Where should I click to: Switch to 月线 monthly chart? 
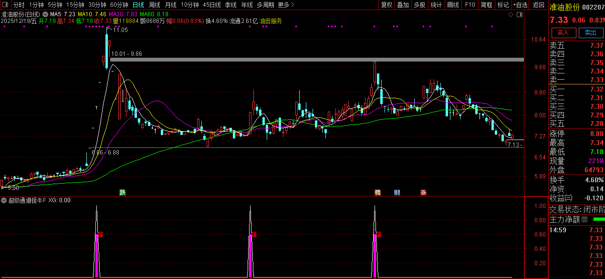(170, 5)
